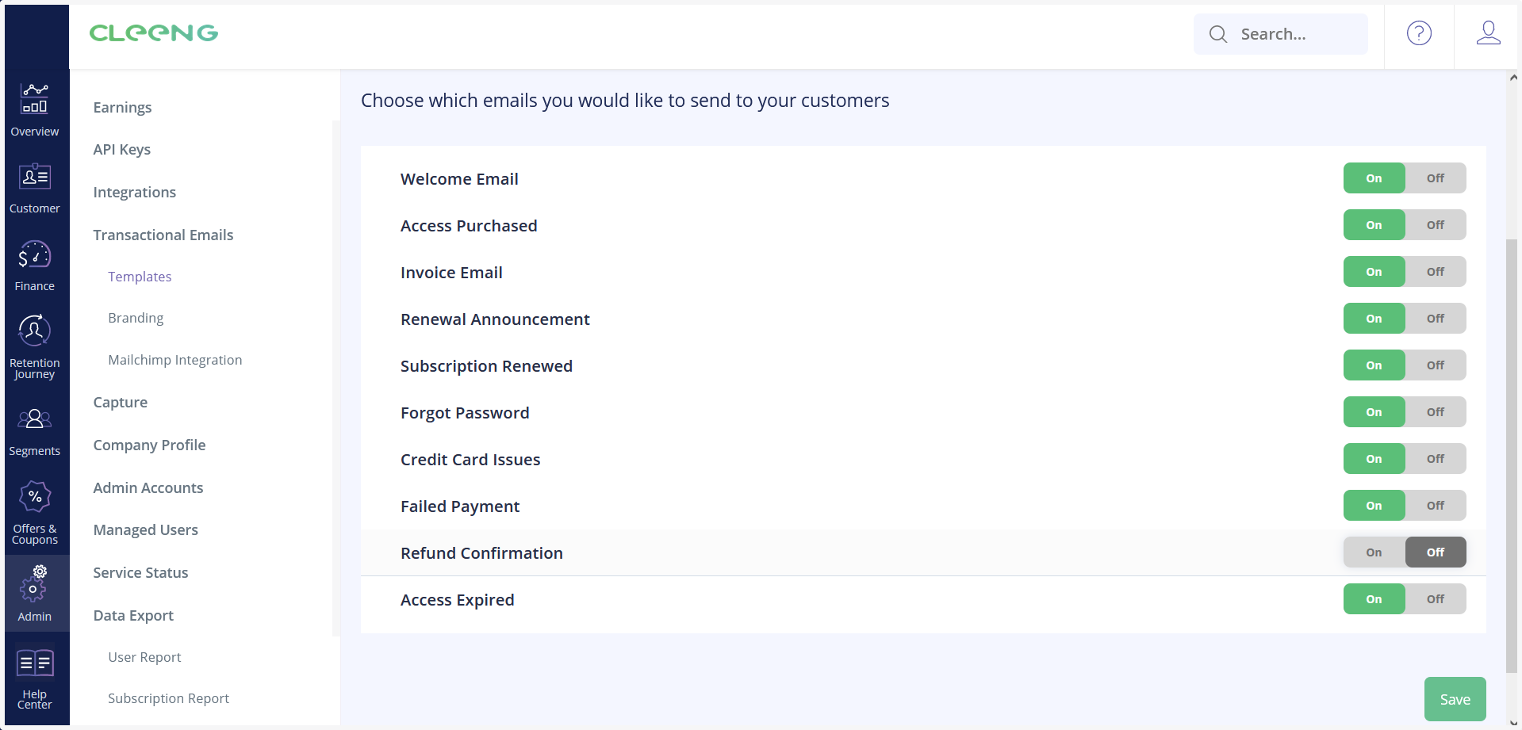Turn Refund Confirmation On
The width and height of the screenshot is (1522, 730).
1374,552
